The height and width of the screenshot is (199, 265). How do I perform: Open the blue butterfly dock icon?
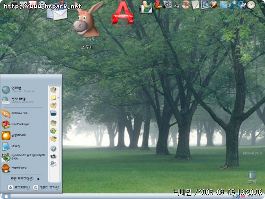pos(241,5)
